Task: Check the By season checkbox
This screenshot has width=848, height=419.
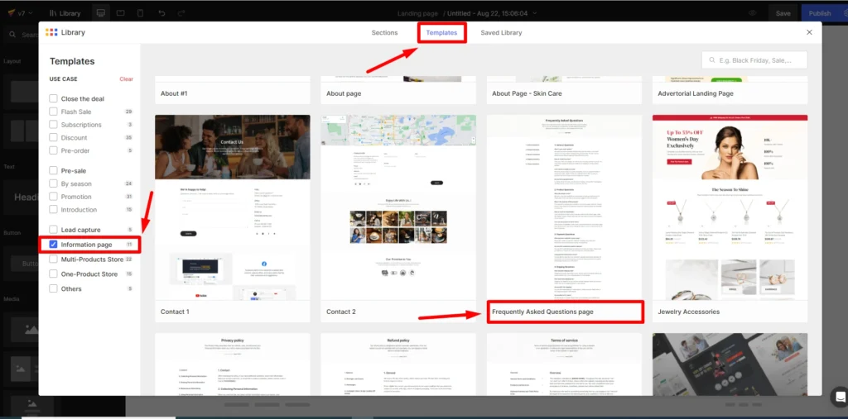Action: pos(53,183)
